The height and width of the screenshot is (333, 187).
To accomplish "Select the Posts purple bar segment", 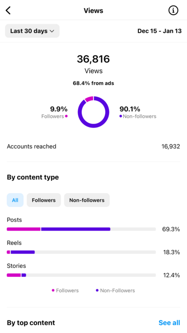I will (76, 229).
